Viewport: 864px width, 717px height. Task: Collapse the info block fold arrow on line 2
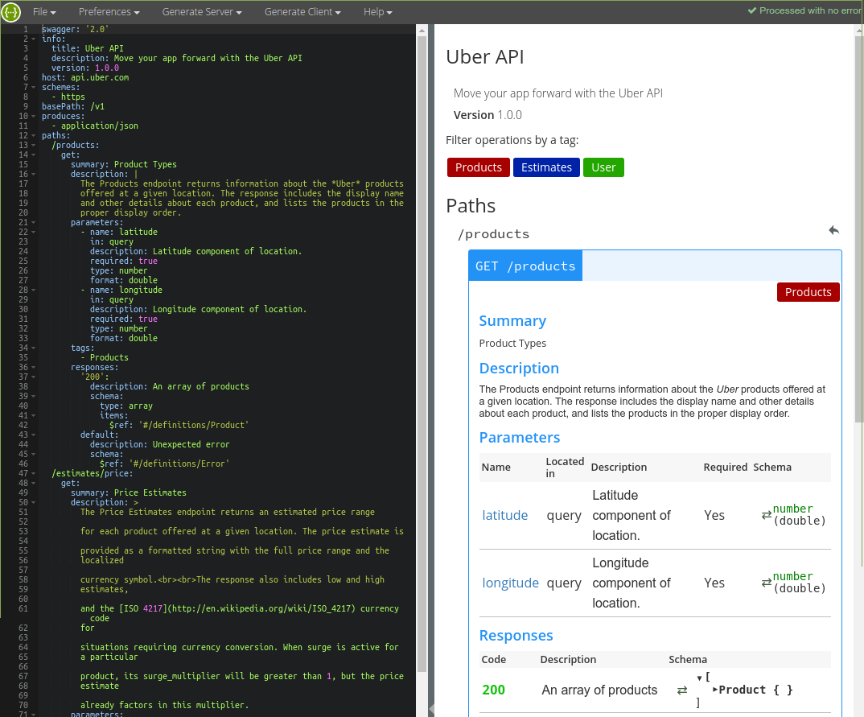coord(34,39)
